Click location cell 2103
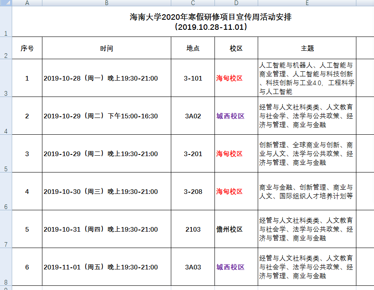 click(x=193, y=229)
